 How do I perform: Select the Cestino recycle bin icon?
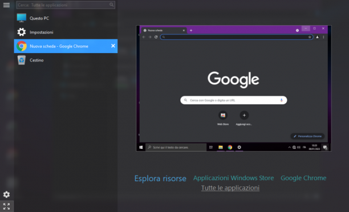pyautogui.click(x=22, y=60)
